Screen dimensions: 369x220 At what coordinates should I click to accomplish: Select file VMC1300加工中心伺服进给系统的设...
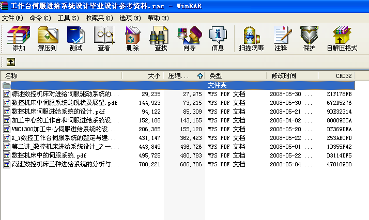click(x=64, y=129)
